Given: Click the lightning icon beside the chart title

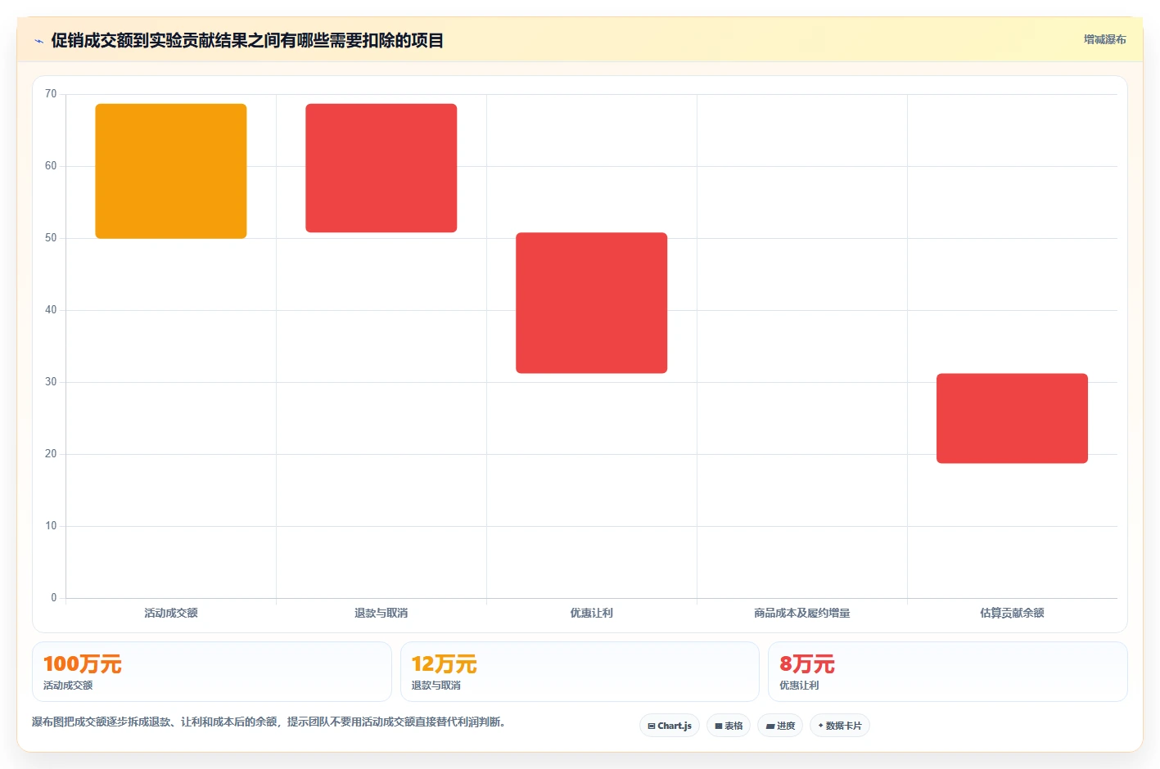Looking at the screenshot, I should pos(38,41).
